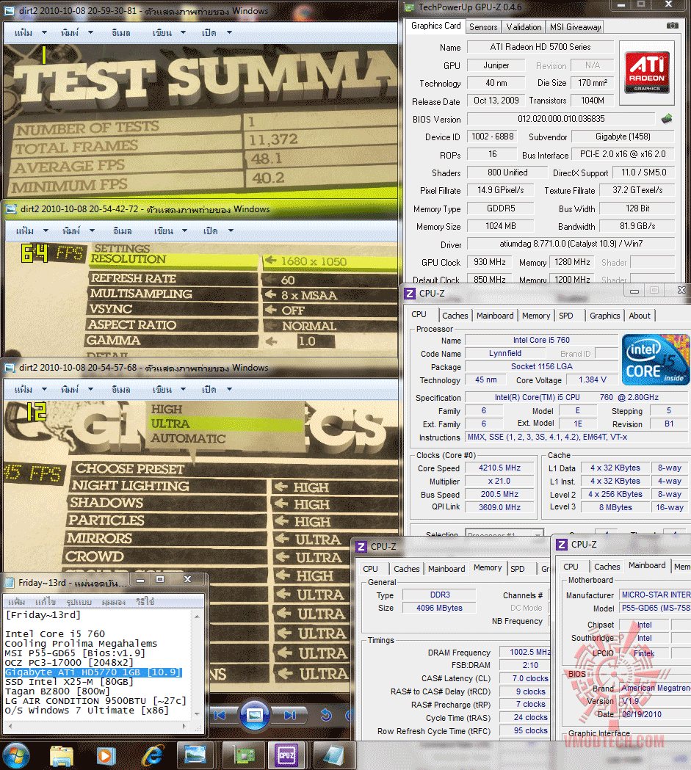
Task: Open the Windows Start orb
Action: [15, 755]
